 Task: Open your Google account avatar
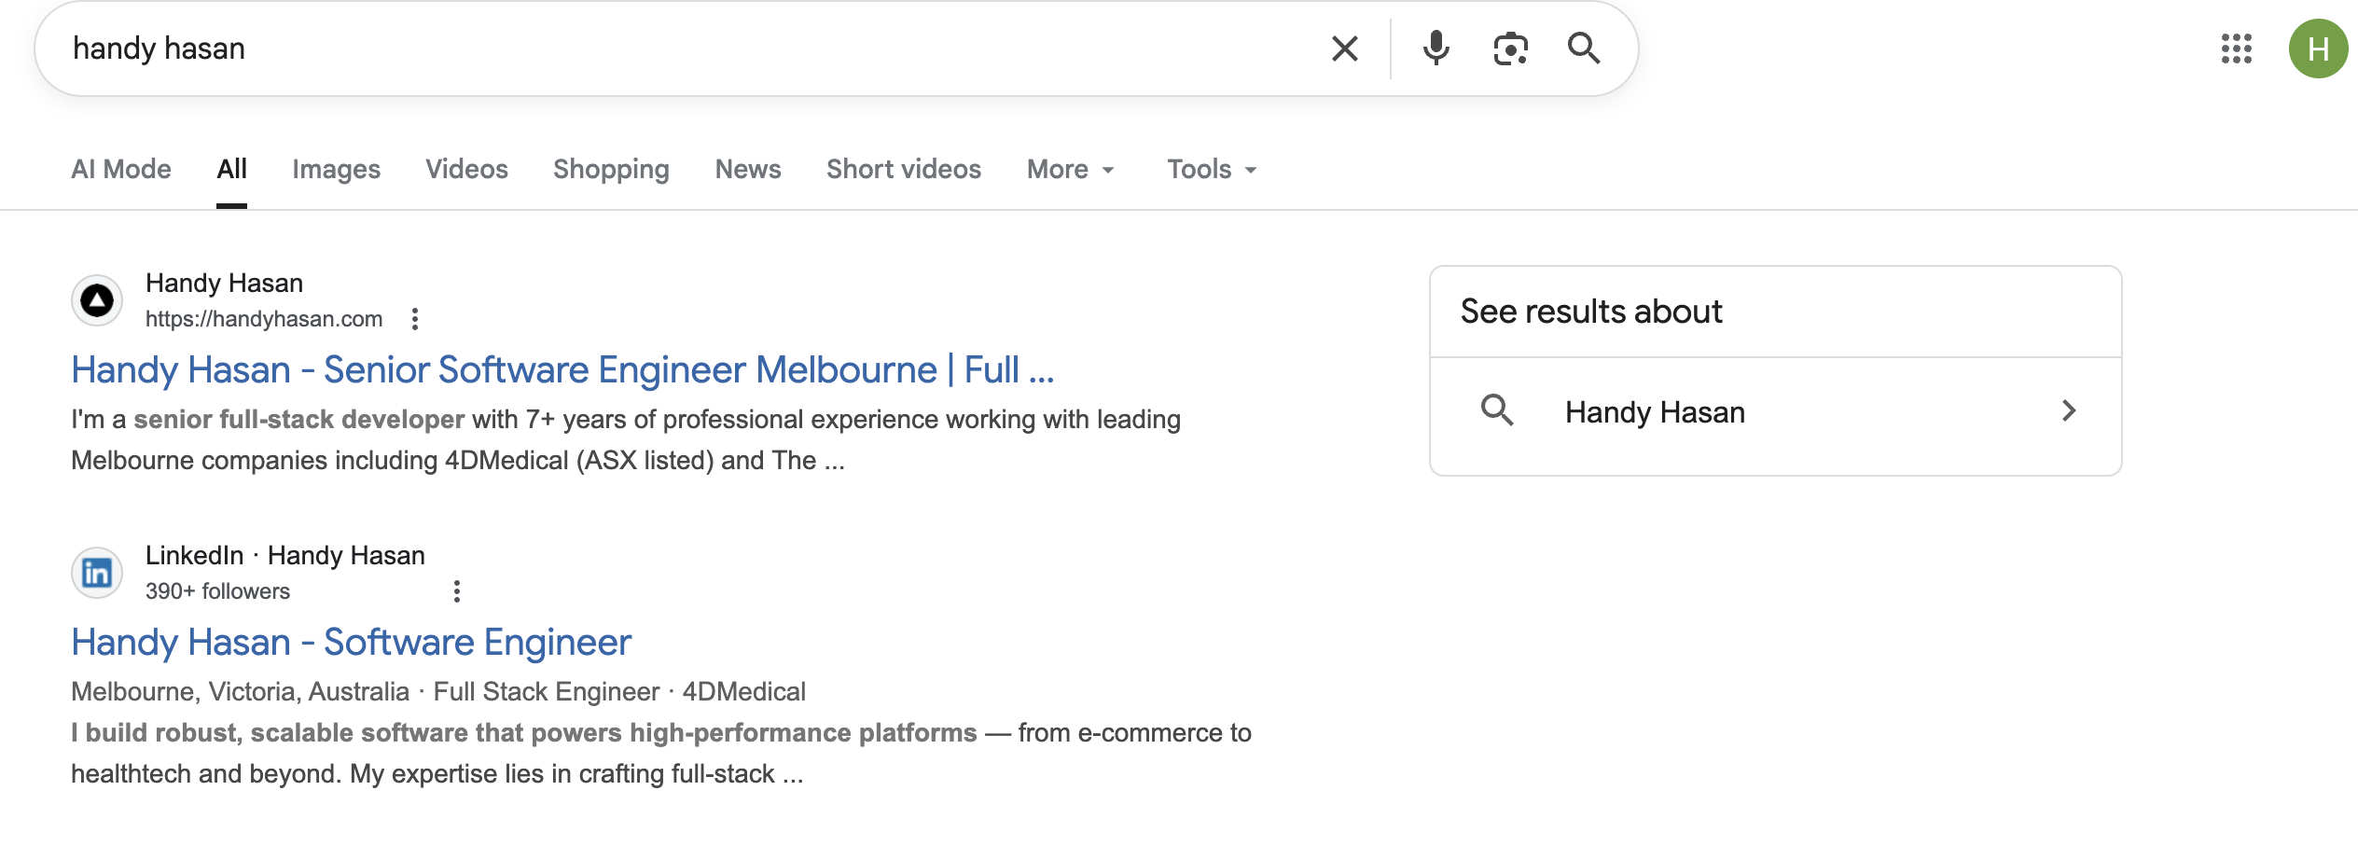point(2320,49)
